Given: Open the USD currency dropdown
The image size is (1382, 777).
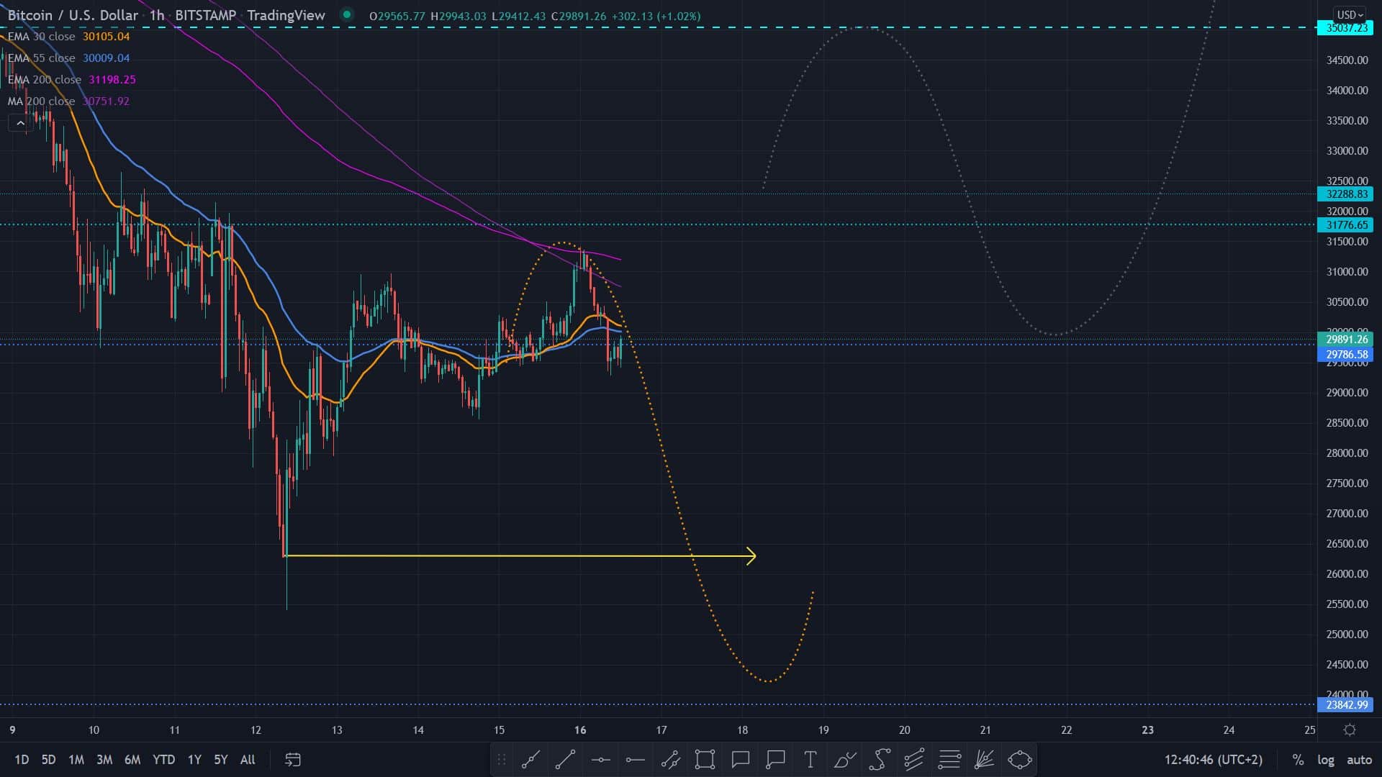Looking at the screenshot, I should coord(1349,14).
